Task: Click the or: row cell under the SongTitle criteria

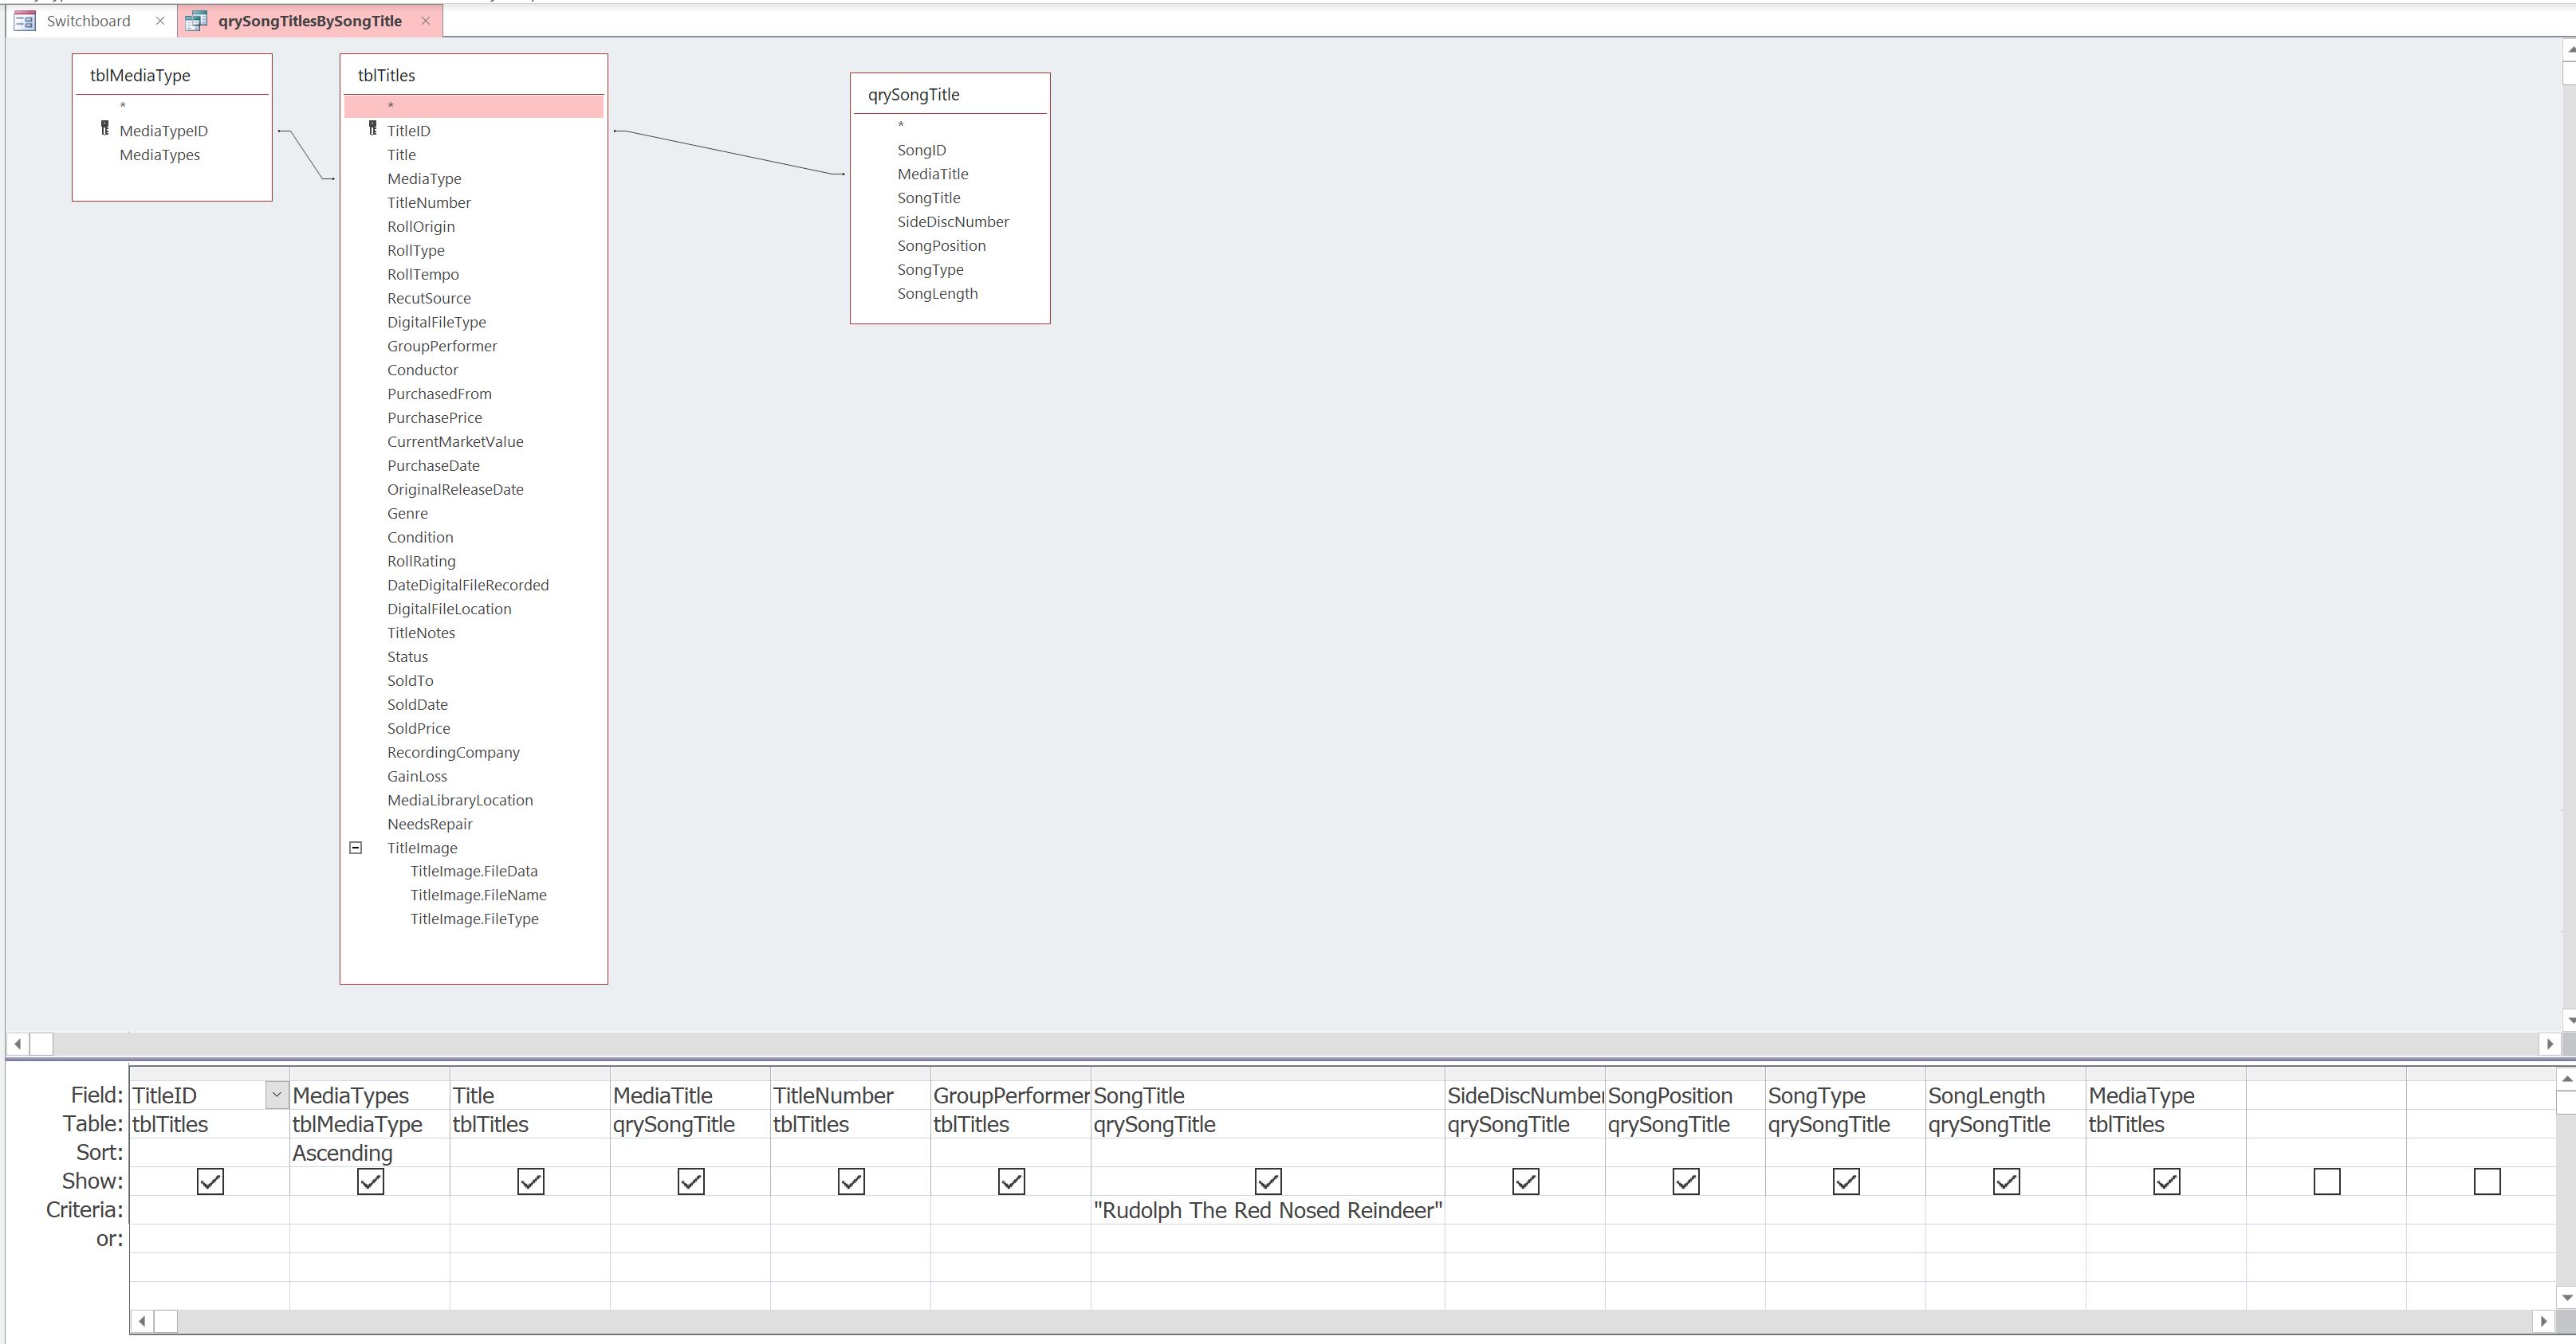Action: pos(1268,1239)
